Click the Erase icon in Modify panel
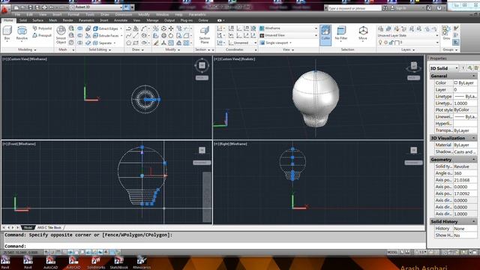Image resolution: width=480 pixels, height=270 pixels. [x=156, y=43]
